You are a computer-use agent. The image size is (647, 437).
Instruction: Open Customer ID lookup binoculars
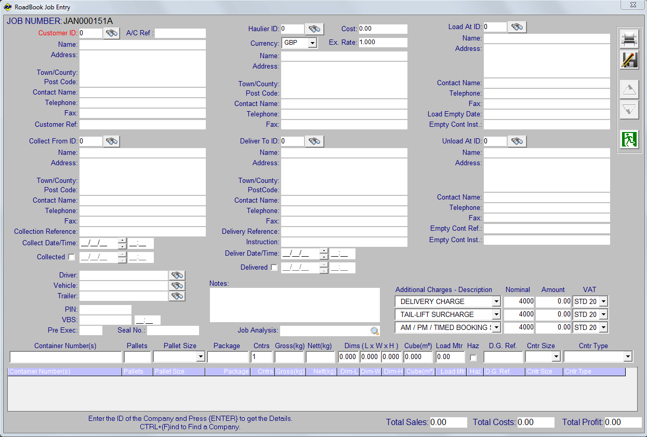112,33
